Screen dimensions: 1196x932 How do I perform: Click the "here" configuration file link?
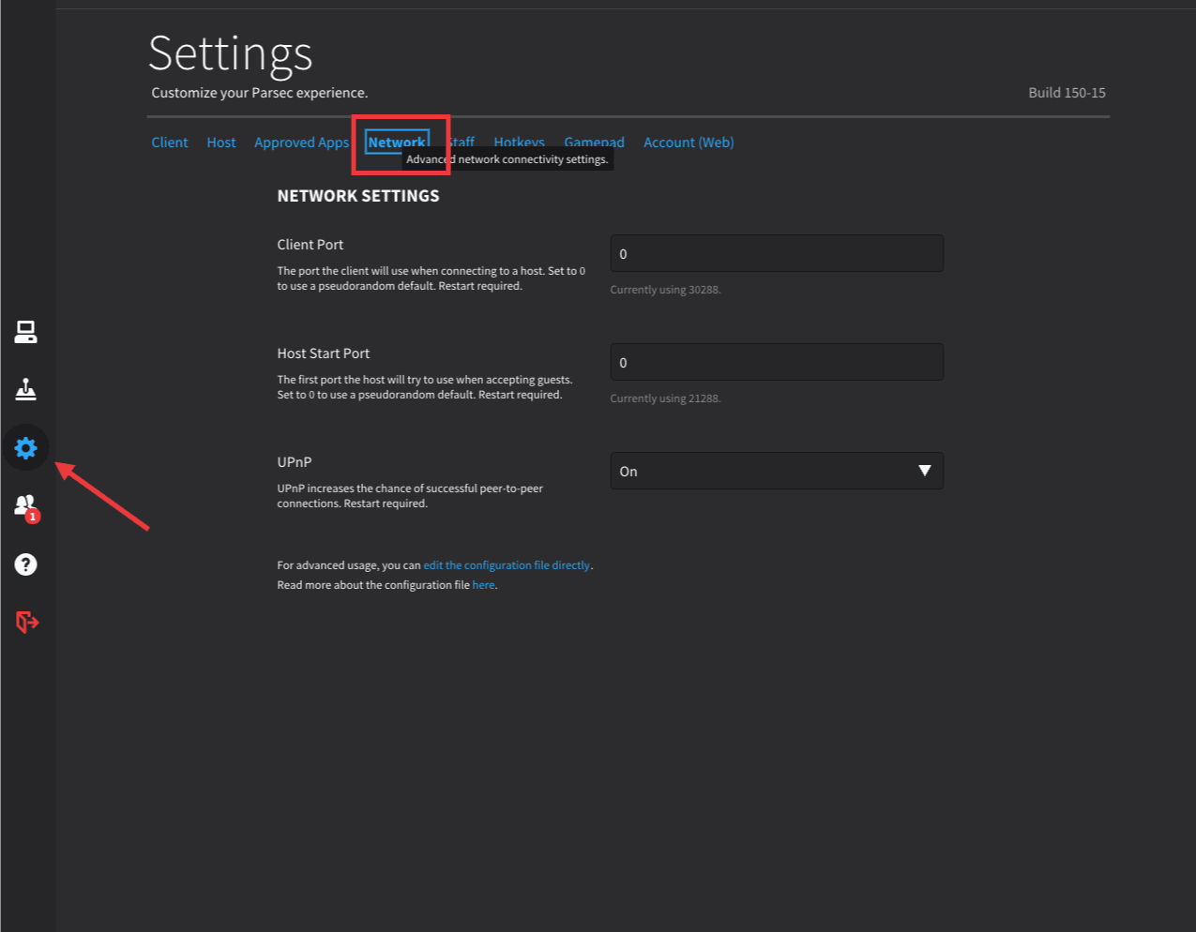[x=483, y=585]
